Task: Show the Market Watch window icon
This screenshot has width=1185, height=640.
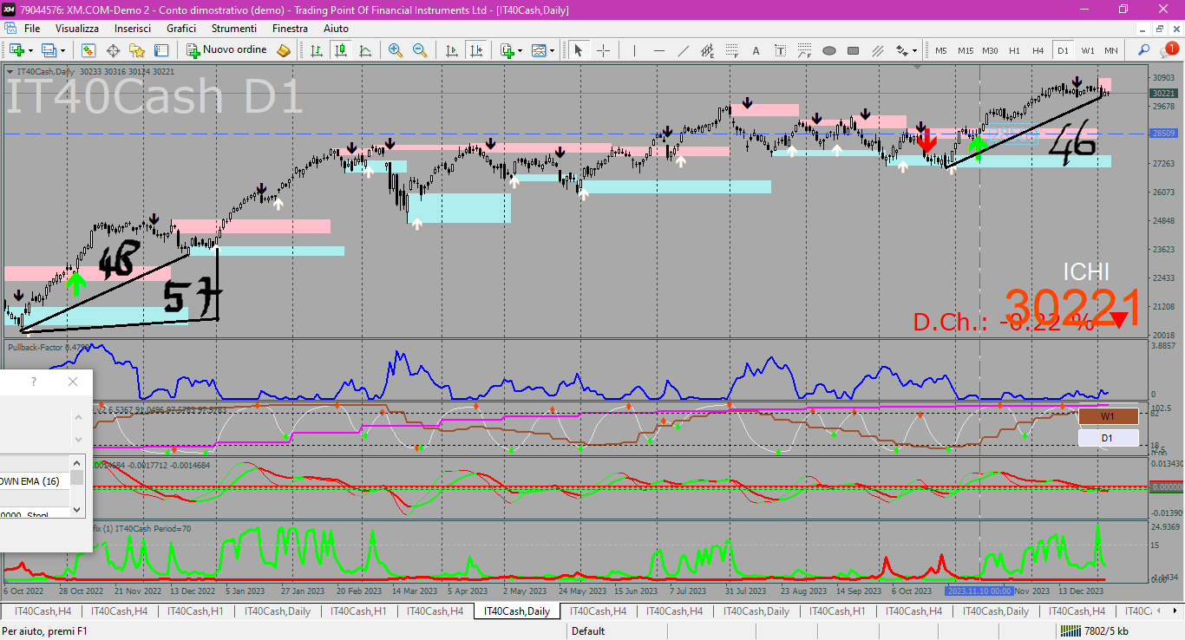Action: (x=88, y=50)
